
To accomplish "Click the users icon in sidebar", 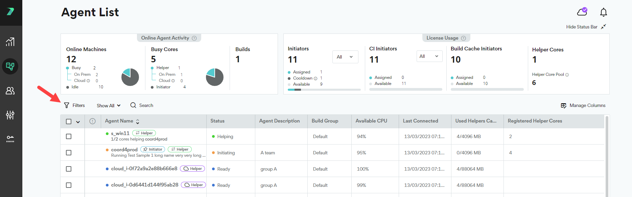I will [x=10, y=91].
